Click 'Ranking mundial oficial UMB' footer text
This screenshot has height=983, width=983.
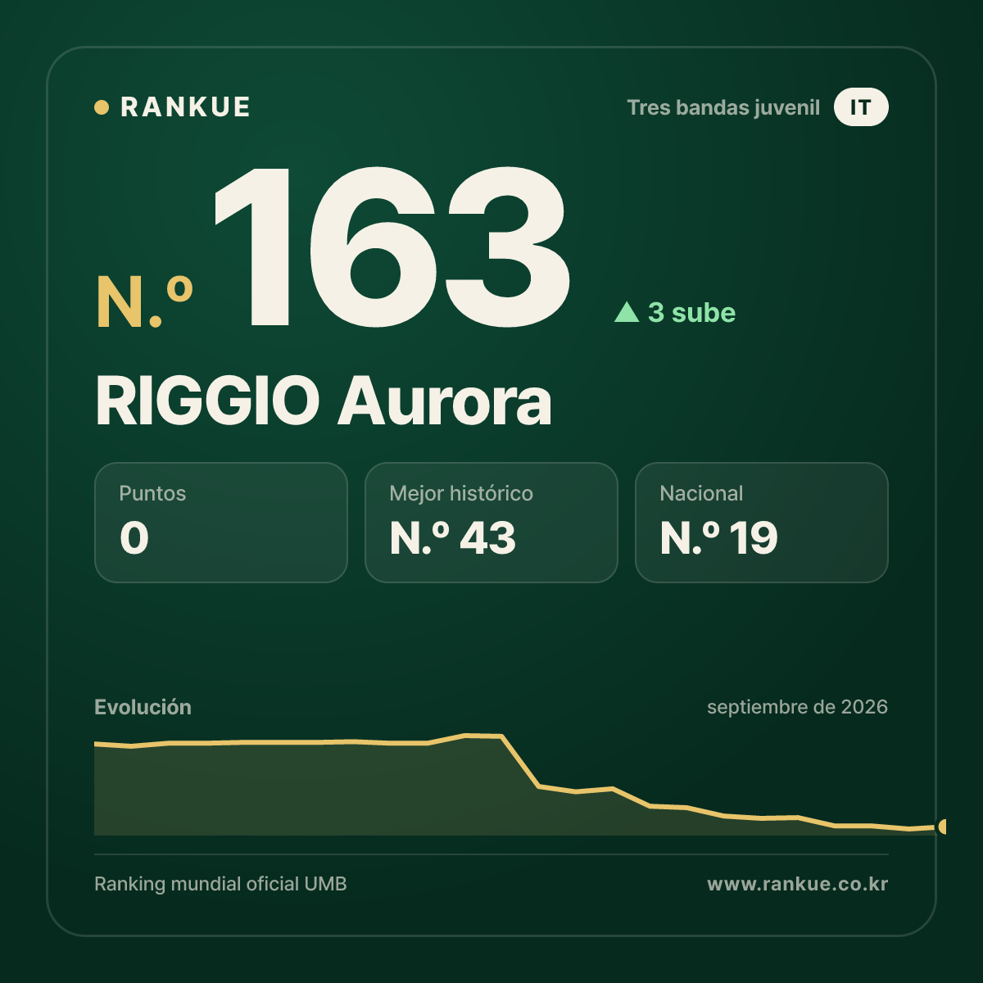point(220,884)
